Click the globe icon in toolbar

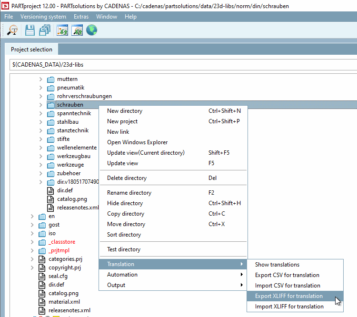click(92, 31)
